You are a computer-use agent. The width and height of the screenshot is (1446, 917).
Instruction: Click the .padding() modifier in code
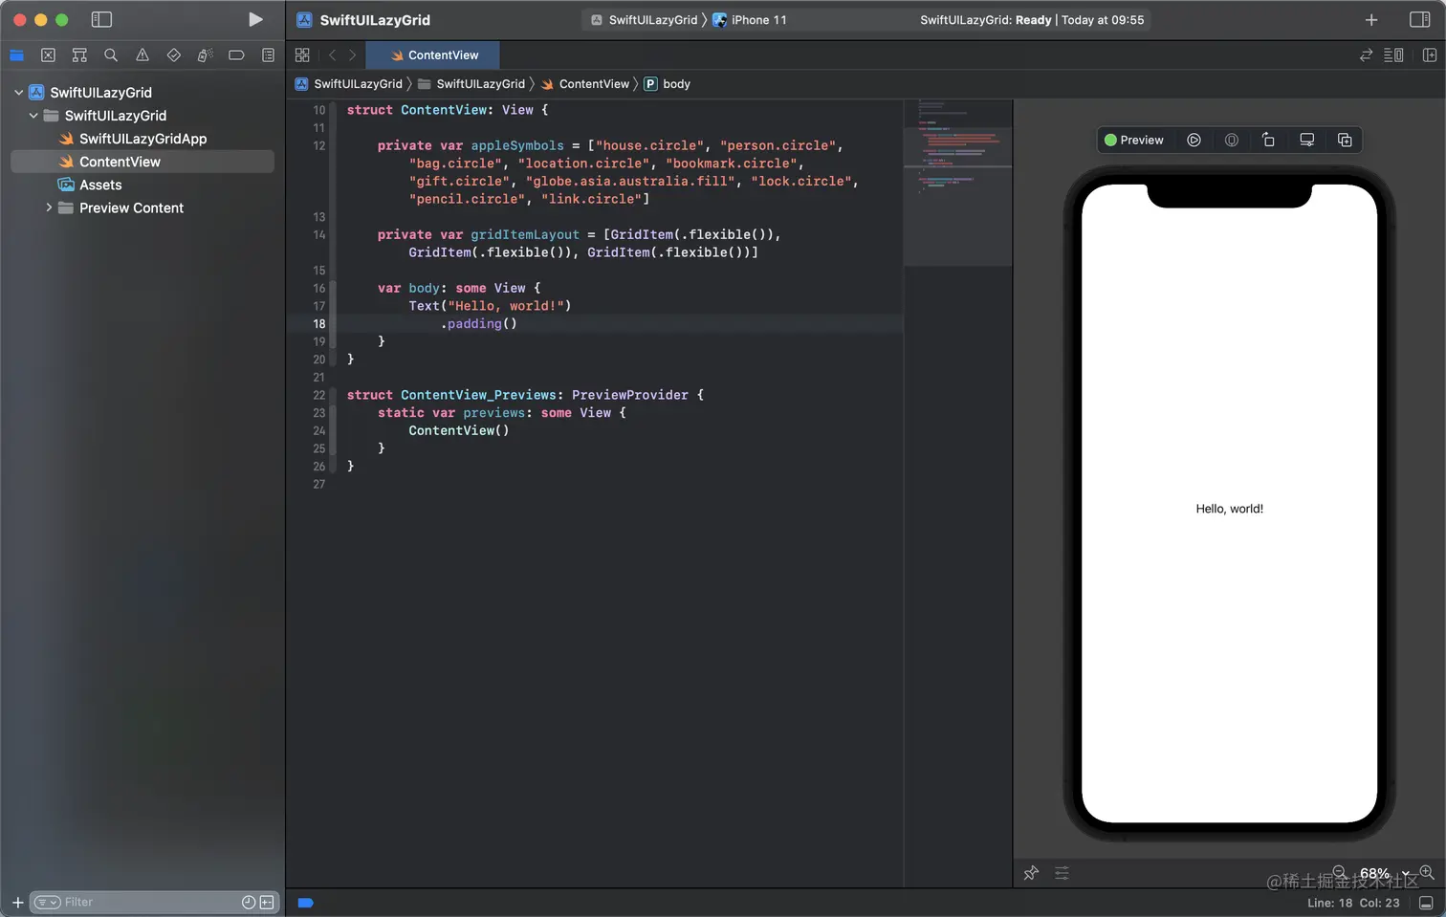(478, 324)
